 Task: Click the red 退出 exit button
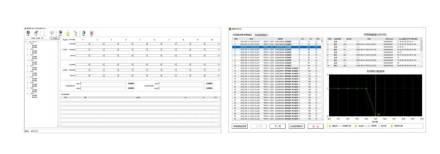(316, 126)
